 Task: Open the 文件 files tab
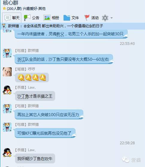point(71,18)
